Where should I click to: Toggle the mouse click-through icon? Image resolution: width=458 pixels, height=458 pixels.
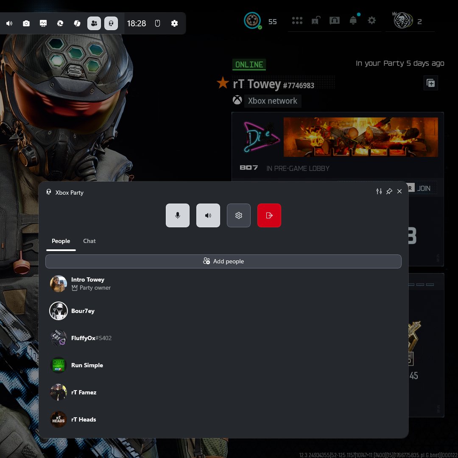157,23
